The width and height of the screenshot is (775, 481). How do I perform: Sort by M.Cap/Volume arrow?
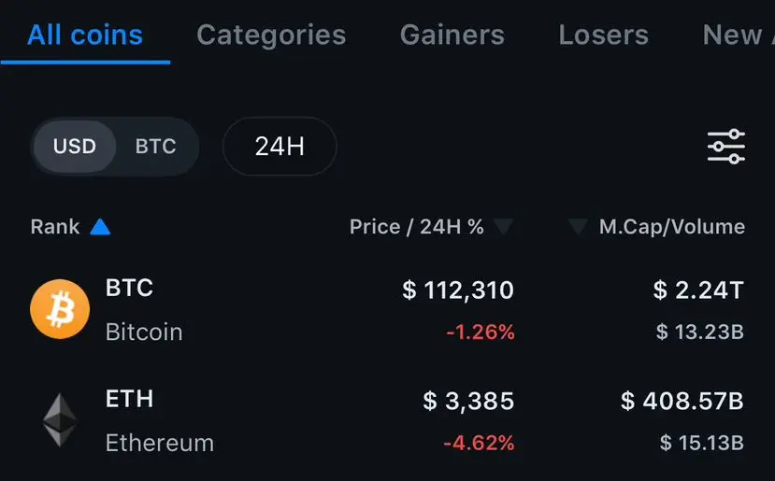coord(578,227)
